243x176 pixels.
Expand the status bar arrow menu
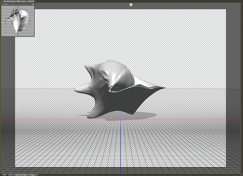(38, 174)
